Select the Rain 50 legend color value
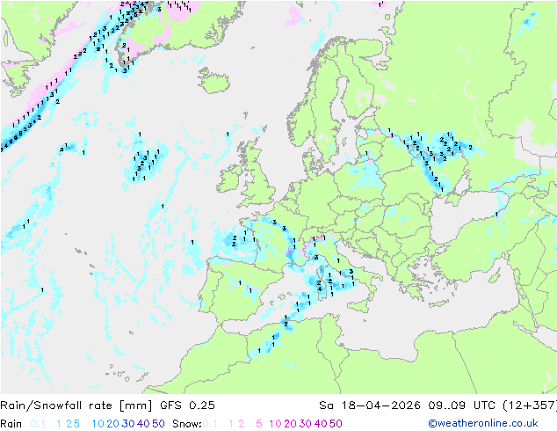This screenshot has width=557, height=431. 158,424
